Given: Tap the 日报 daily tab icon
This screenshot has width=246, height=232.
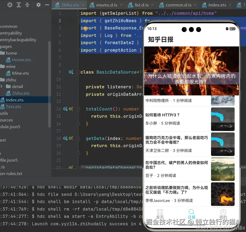Looking at the screenshot, I should click(x=191, y=212).
